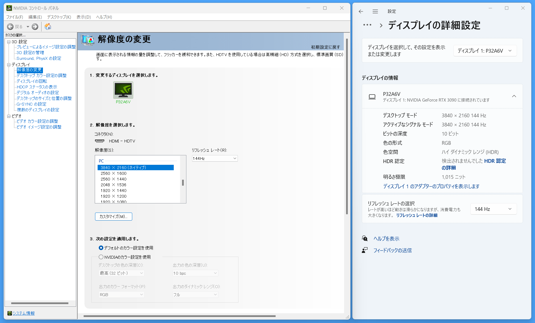Select resolution 2048 × 1536

tap(113, 185)
